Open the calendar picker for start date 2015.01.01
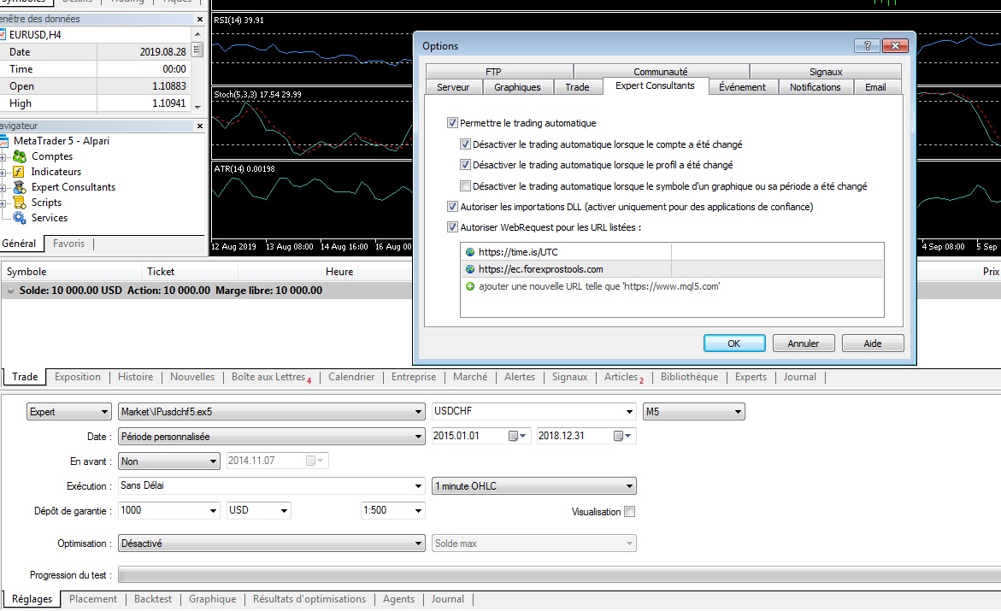The image size is (1001, 611). (517, 436)
